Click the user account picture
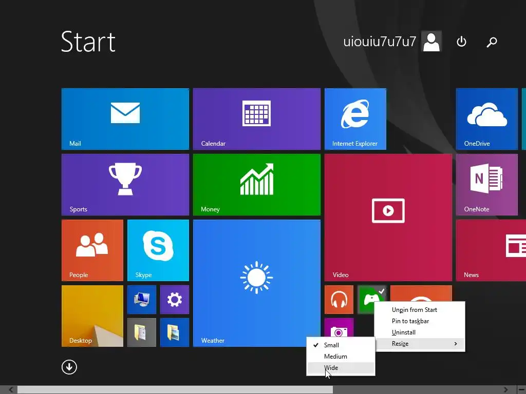 pos(431,42)
